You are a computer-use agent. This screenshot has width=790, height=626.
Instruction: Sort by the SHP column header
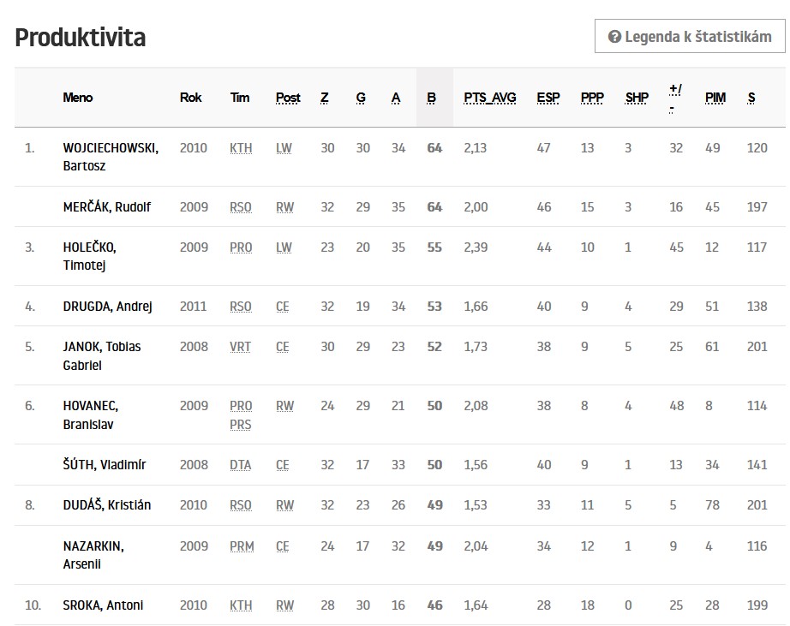pos(637,98)
